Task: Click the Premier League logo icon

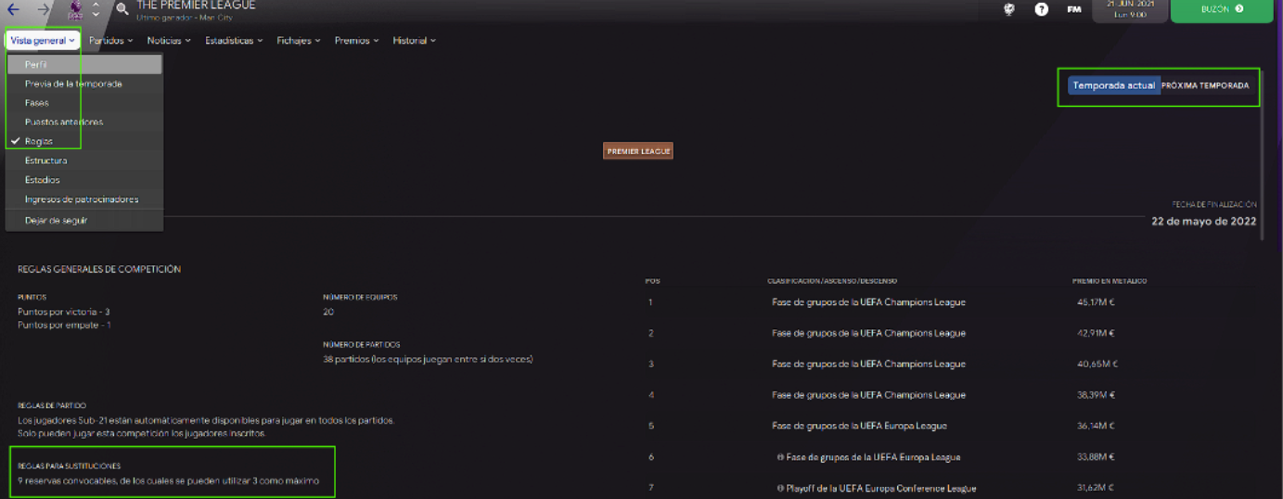Action: (x=75, y=9)
